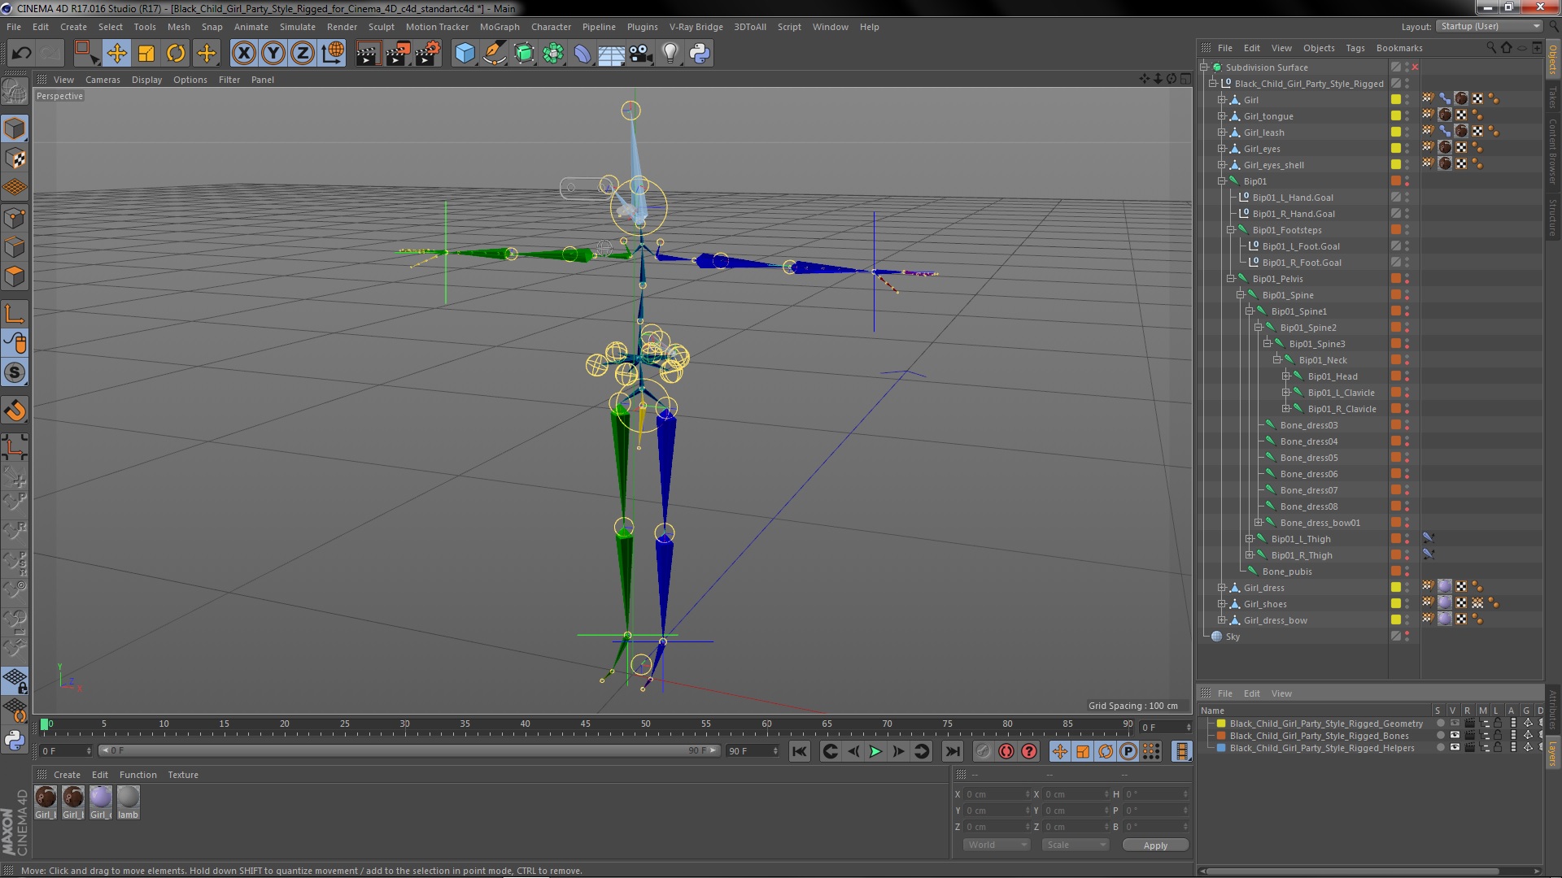Image resolution: width=1562 pixels, height=878 pixels.
Task: Select the Rotate tool in top toolbar
Action: click(176, 54)
